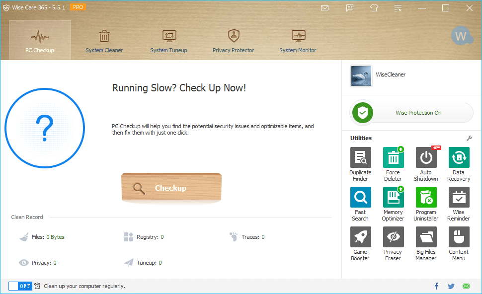Viewport: 482px width, 294px height.
Task: Click the W cloud account avatar
Action: pyautogui.click(x=461, y=36)
